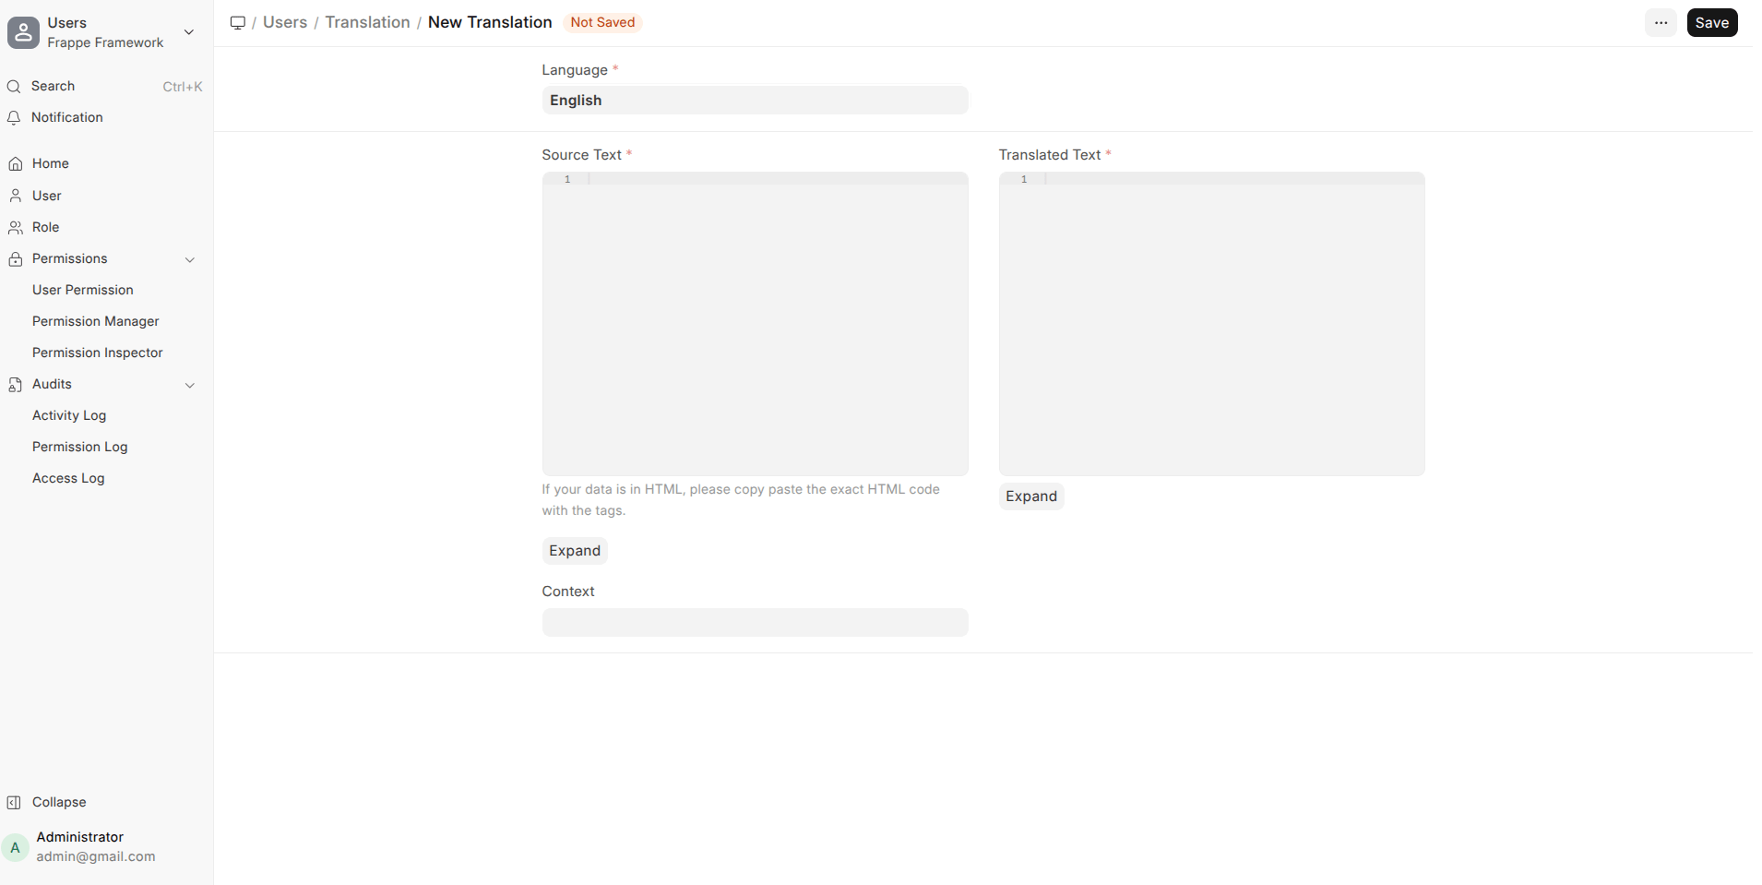Click the Audits document icon

tap(16, 385)
